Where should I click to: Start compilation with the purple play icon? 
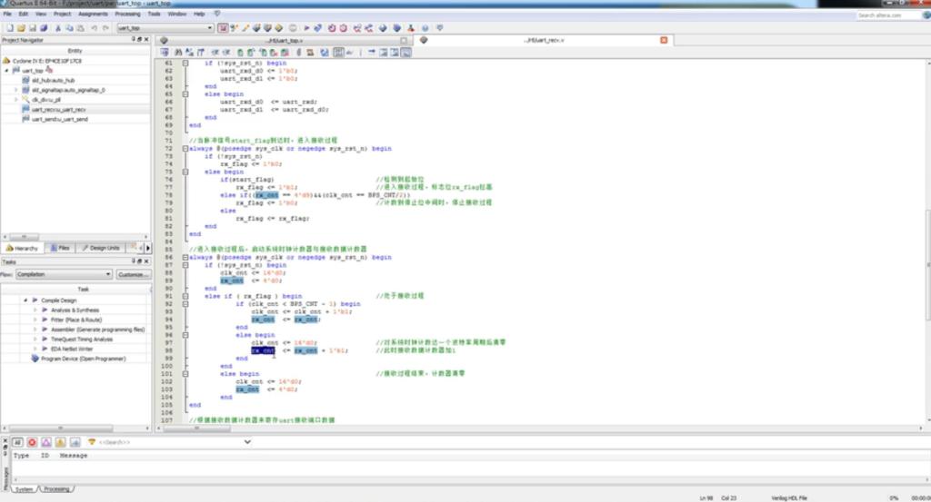tap(305, 28)
